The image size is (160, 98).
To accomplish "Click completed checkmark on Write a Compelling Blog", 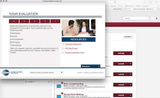I will point(62,83).
